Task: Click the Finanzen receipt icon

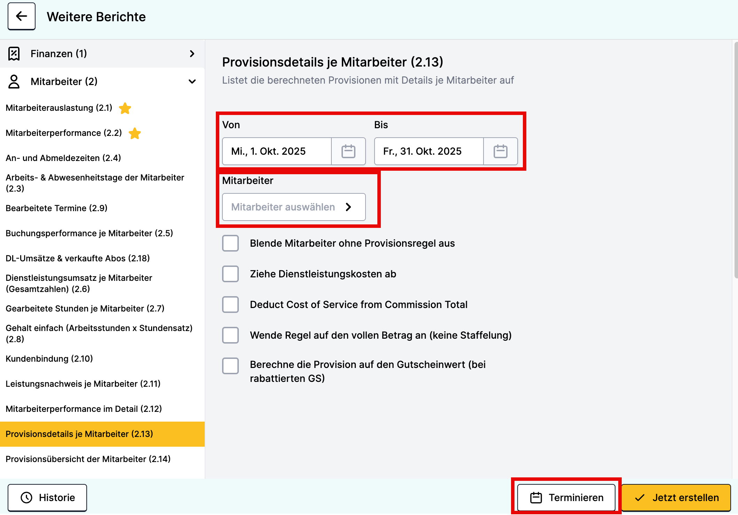Action: pos(14,54)
